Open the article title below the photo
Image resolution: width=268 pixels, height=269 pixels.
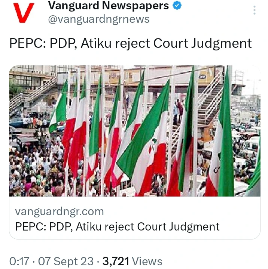click(x=117, y=226)
